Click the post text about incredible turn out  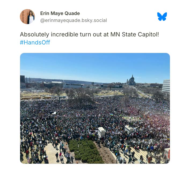point(89,35)
